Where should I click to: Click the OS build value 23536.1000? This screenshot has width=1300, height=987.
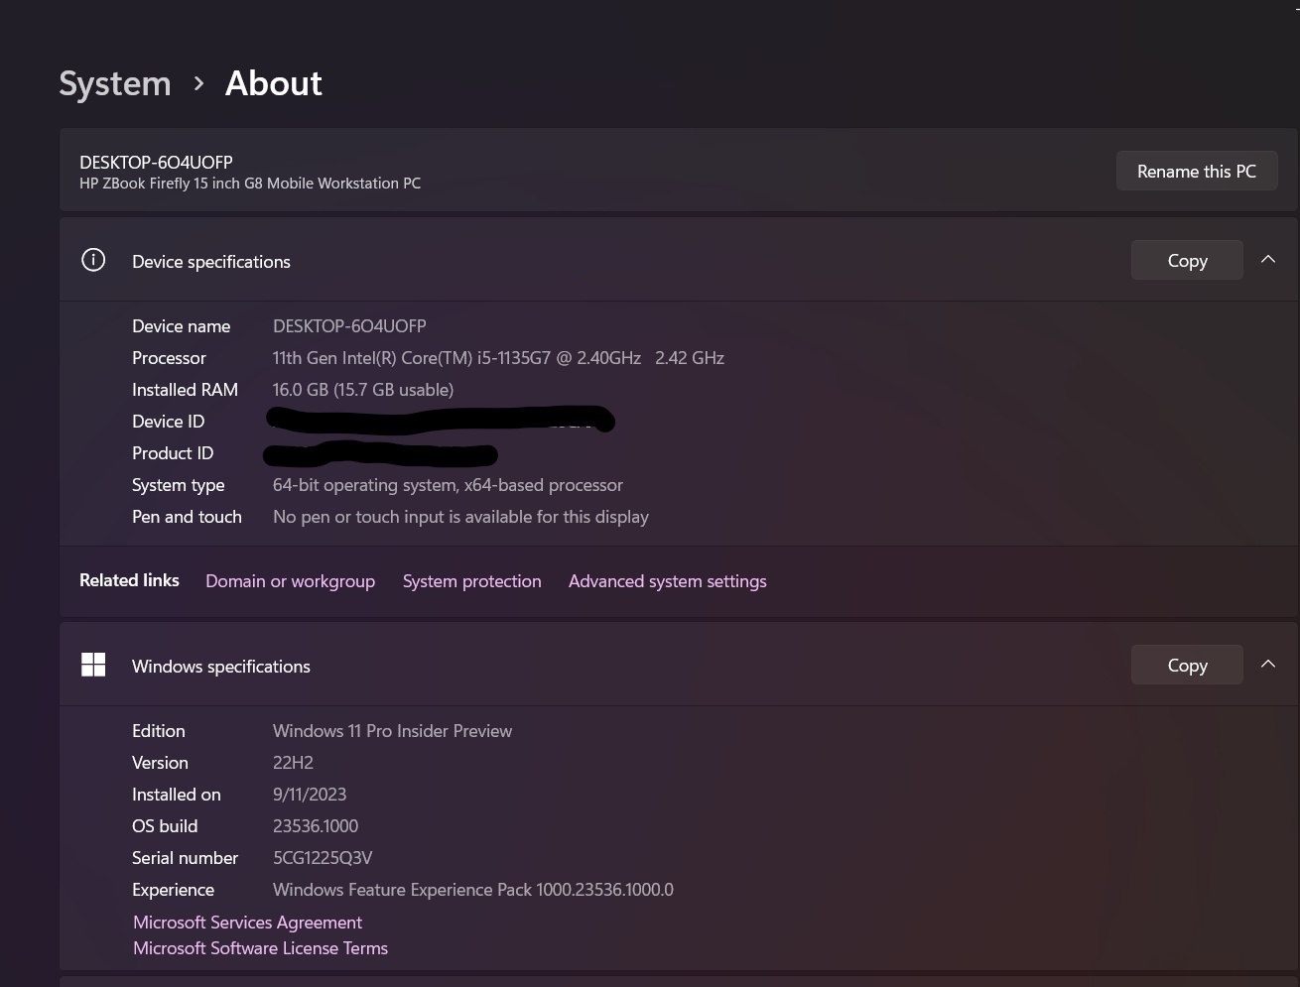(x=316, y=826)
